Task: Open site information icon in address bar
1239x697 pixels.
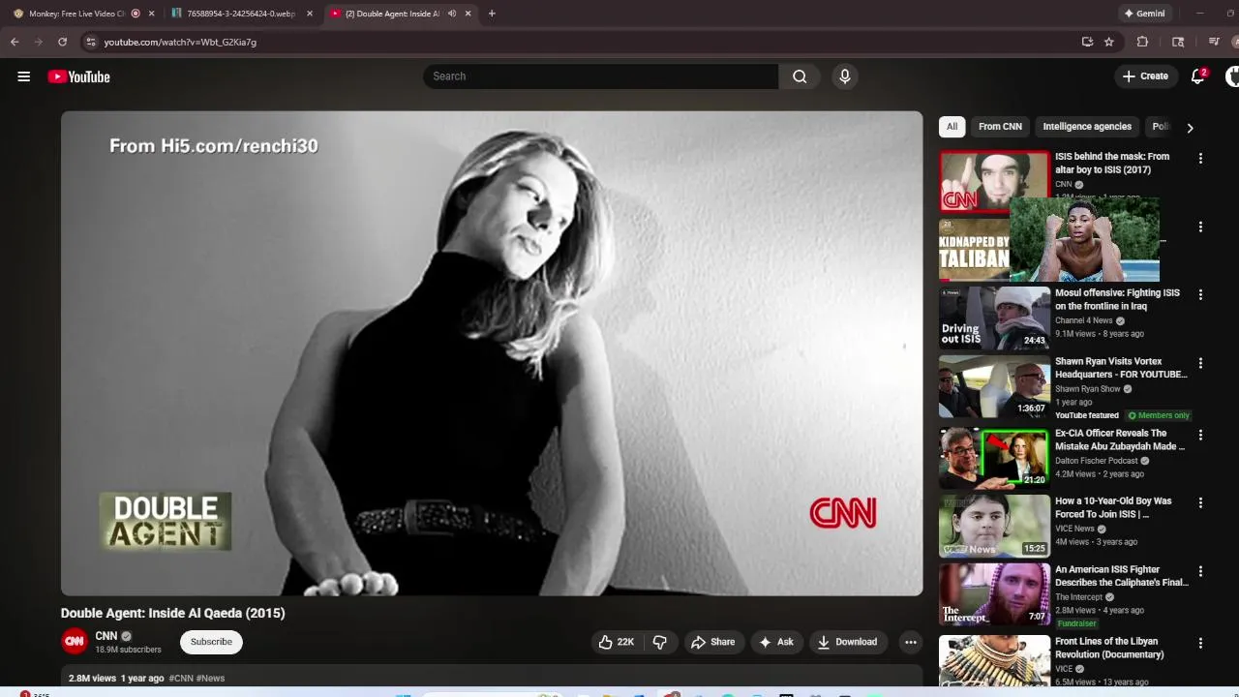Action: 90,42
